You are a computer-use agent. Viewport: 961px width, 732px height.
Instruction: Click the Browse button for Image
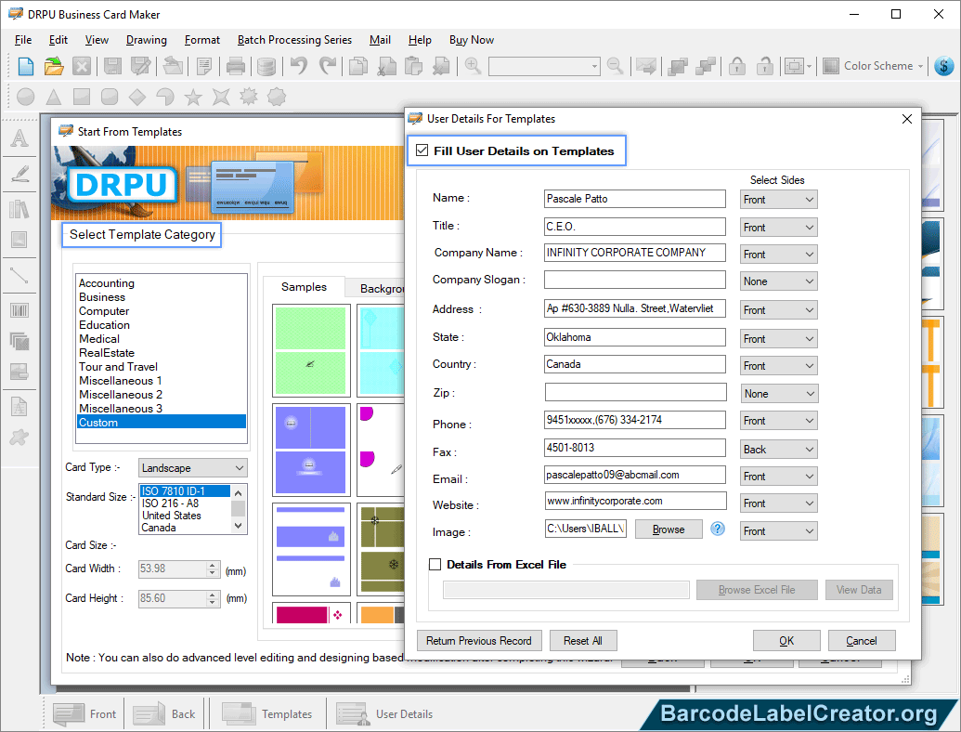(x=668, y=529)
